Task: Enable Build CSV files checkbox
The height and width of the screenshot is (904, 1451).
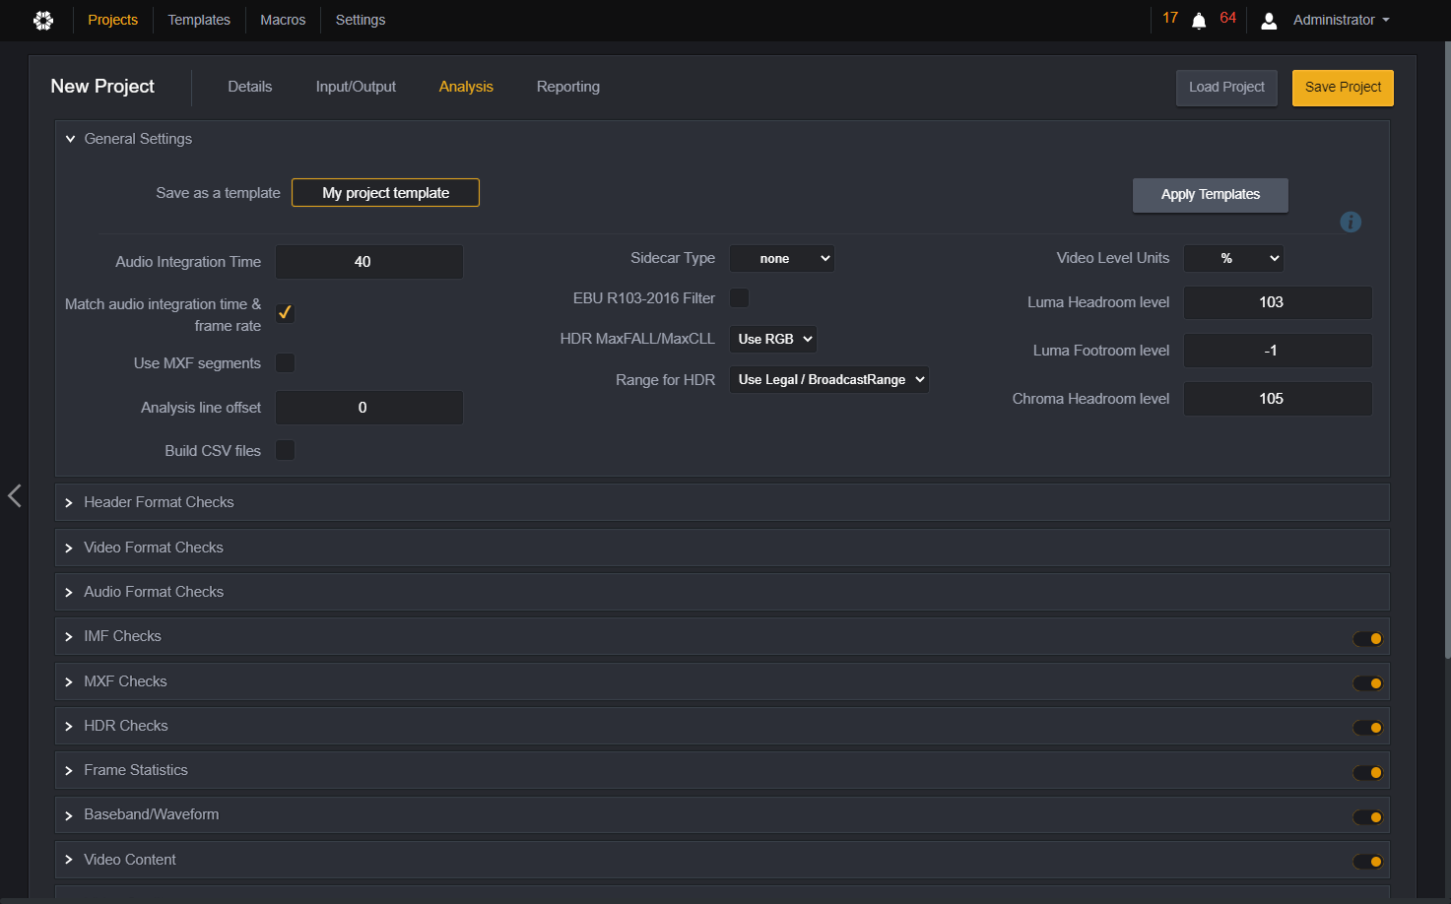Action: point(285,450)
